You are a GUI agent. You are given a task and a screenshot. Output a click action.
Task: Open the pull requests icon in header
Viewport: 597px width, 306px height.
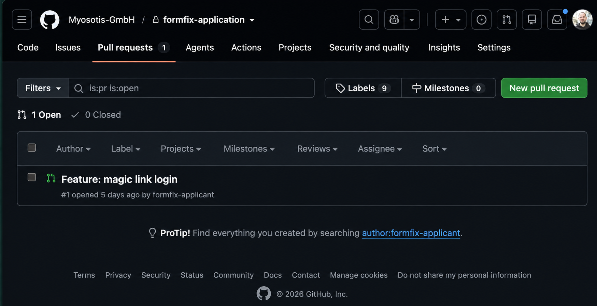(507, 20)
